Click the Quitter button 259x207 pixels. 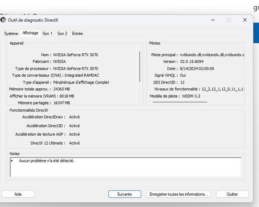click(232, 194)
